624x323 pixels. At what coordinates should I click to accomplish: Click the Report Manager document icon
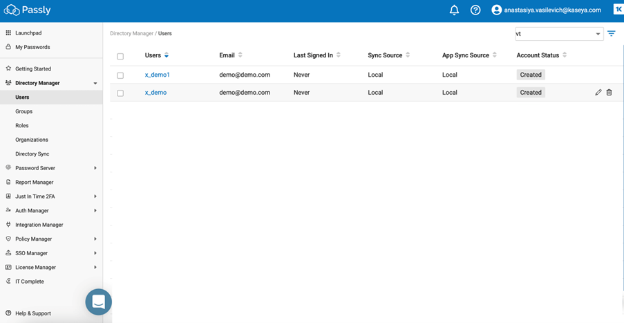pyautogui.click(x=8, y=182)
